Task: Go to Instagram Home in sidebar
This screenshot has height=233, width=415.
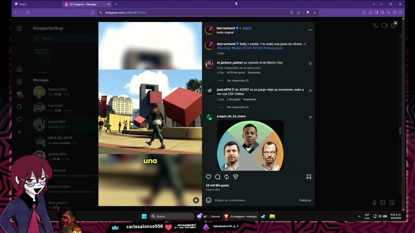Action: 19,69
